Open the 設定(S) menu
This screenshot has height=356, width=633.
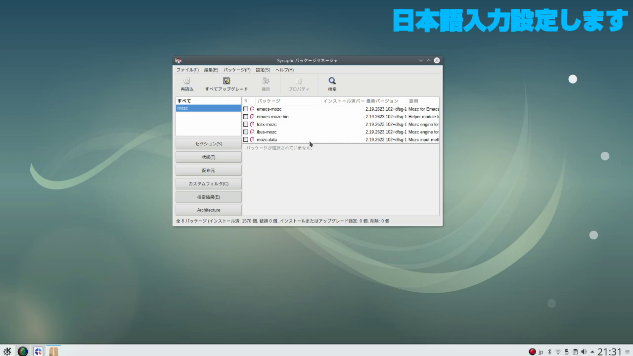pyautogui.click(x=263, y=70)
